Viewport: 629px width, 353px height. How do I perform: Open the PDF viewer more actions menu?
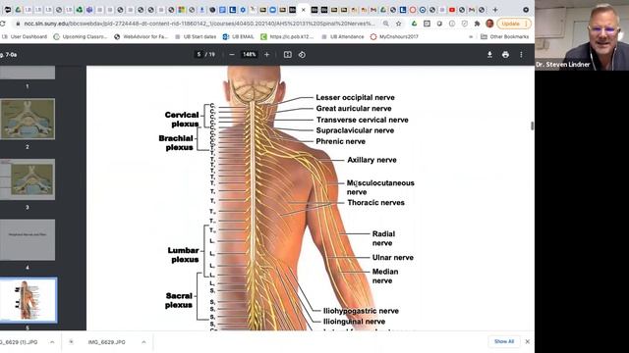pos(521,55)
